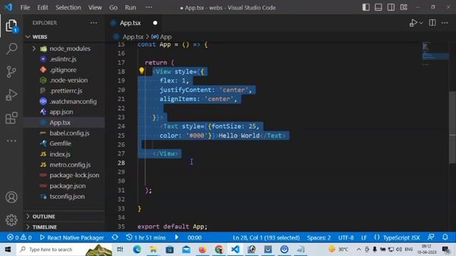The height and width of the screenshot is (256, 456).
Task: Open metro.config.js file
Action: tap(70, 165)
